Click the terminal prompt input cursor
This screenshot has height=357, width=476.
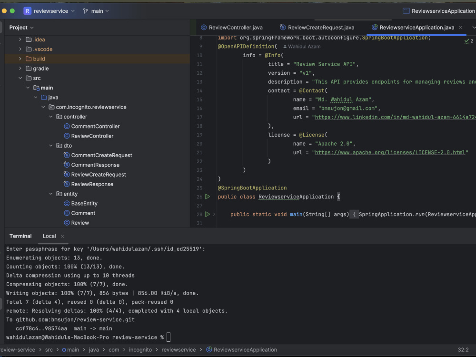click(x=169, y=337)
